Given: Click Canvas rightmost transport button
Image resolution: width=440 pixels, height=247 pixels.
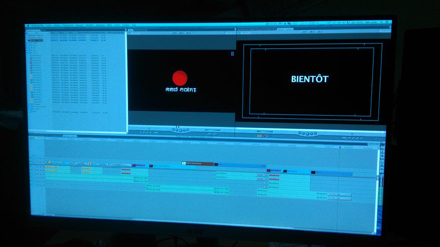Looking at the screenshot, I should point(315,134).
